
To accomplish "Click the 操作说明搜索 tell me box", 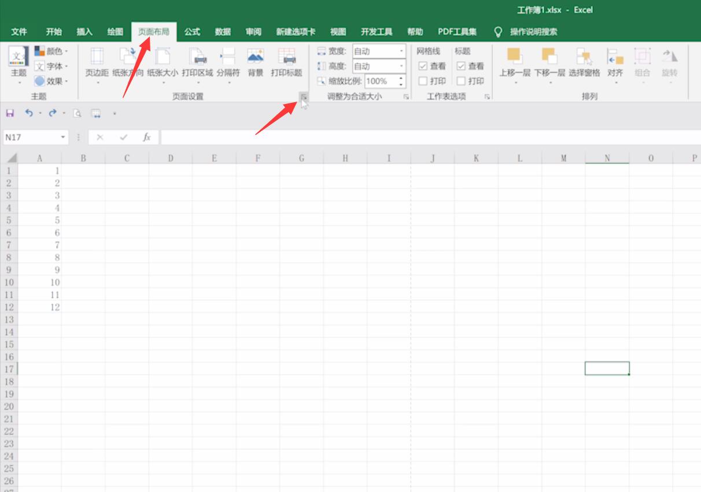I will (533, 32).
